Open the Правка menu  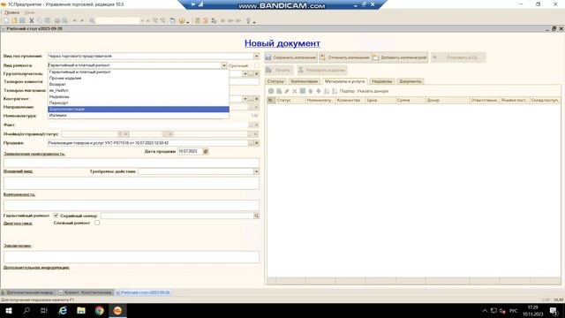click(x=11, y=12)
